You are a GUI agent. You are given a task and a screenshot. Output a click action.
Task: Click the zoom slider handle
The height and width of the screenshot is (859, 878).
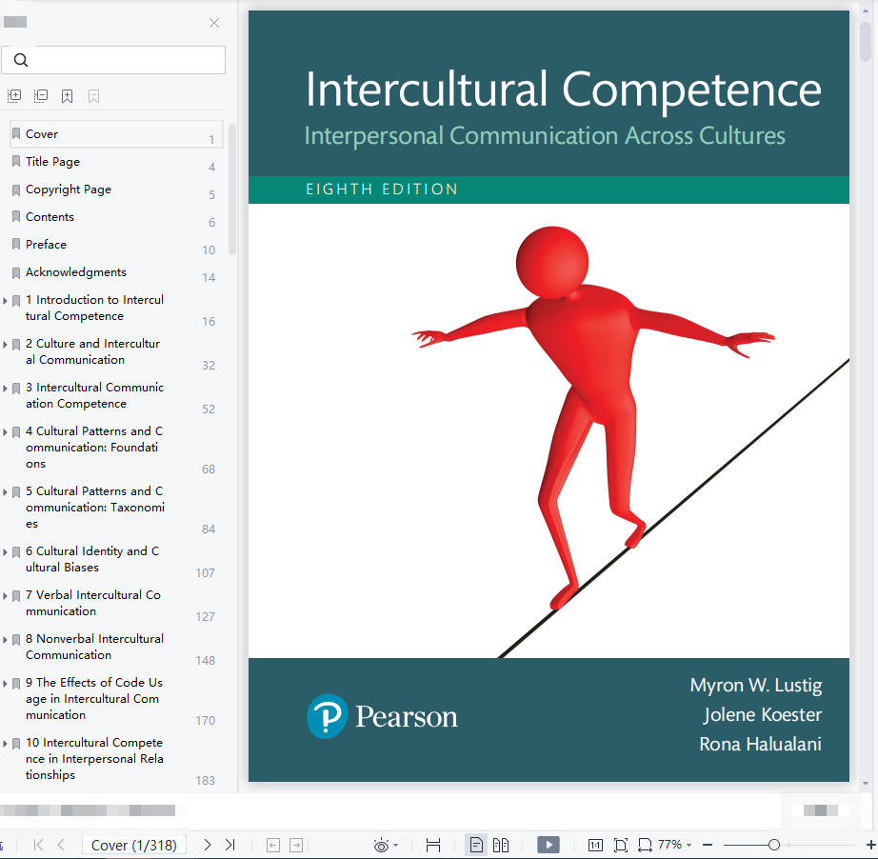[774, 845]
